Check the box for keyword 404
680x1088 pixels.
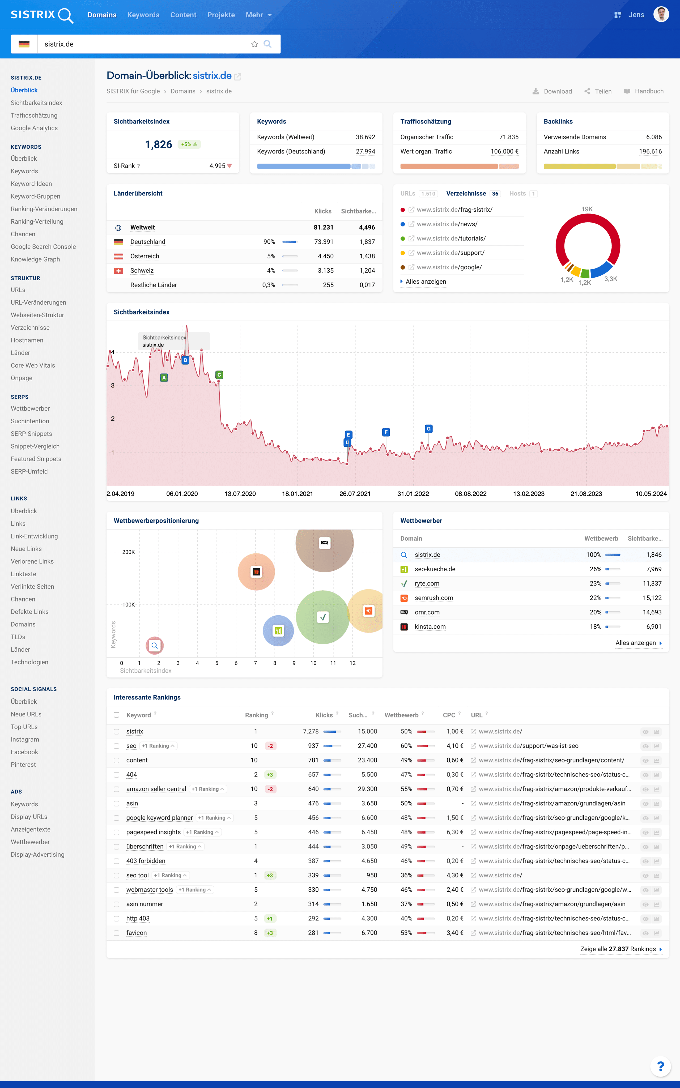coord(117,775)
